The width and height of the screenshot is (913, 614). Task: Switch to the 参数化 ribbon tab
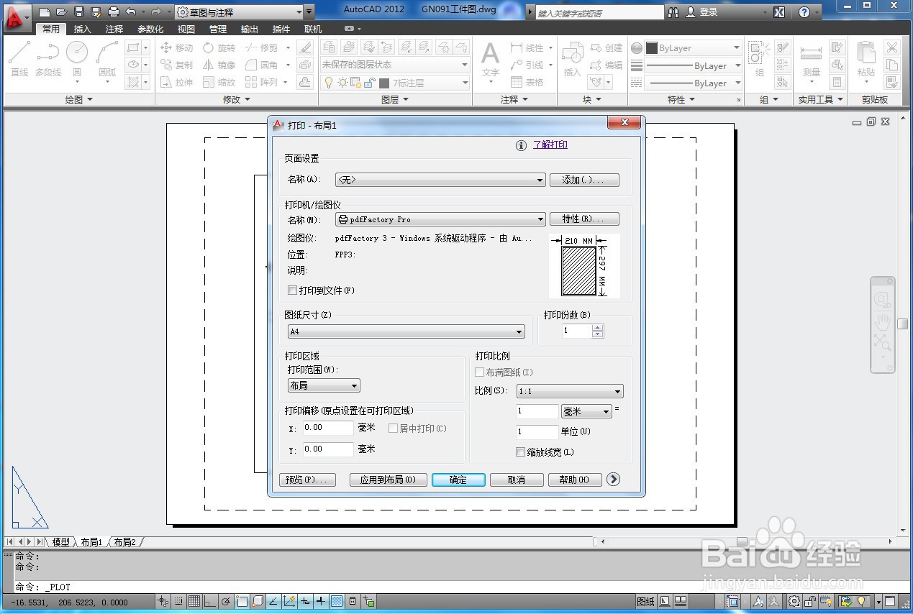pyautogui.click(x=150, y=29)
